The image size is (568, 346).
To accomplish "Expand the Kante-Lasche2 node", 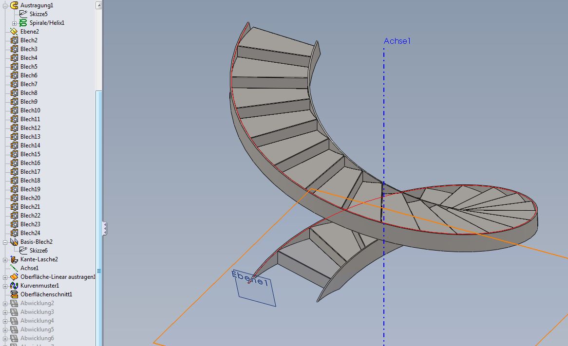I will click(5, 260).
